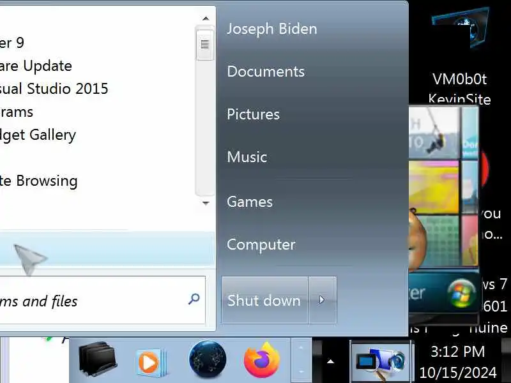Launch Firefox from the taskbar
The image size is (511, 383).
(x=262, y=360)
